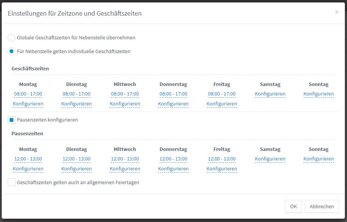This screenshot has height=222, width=347.
Task: Configure Samstag break times
Action: (x=270, y=159)
